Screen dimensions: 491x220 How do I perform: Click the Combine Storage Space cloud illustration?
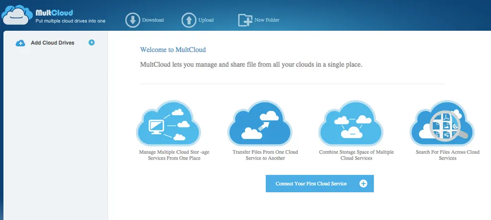[351, 123]
